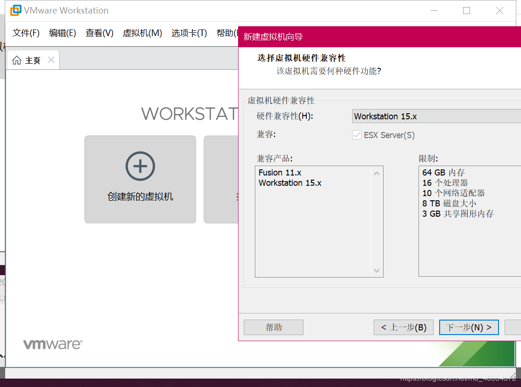Select Fusion 11.x in compatible products list
The width and height of the screenshot is (521, 387).
click(280, 173)
